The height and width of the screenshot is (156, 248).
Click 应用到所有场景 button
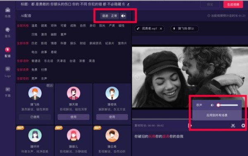click(x=217, y=115)
